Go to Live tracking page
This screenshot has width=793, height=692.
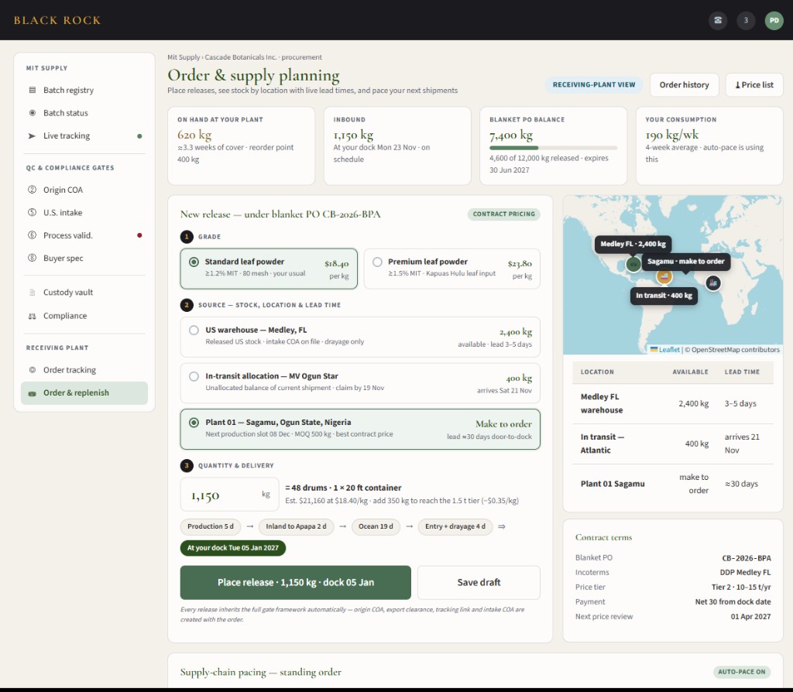pos(84,135)
